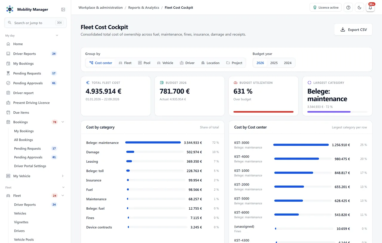Screen dimensions: 382x243
Task: Select budget year 2025
Action: (274, 63)
